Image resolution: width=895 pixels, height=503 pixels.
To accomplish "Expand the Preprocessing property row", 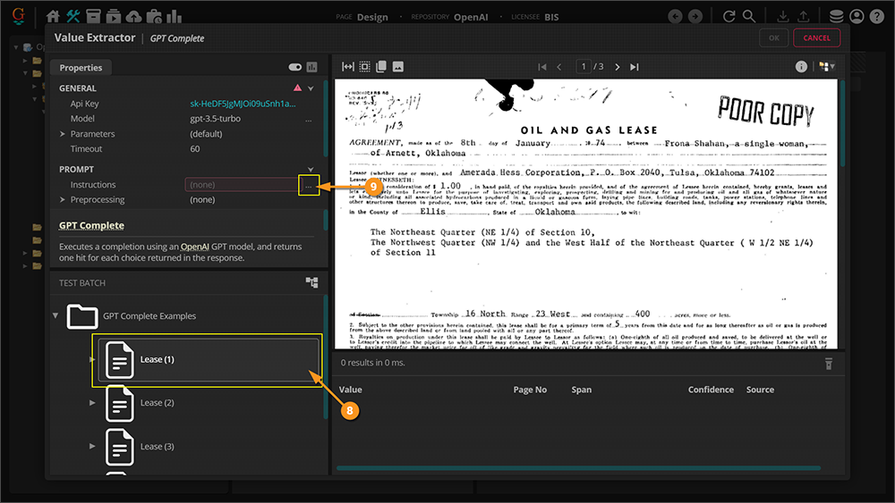I will click(63, 200).
